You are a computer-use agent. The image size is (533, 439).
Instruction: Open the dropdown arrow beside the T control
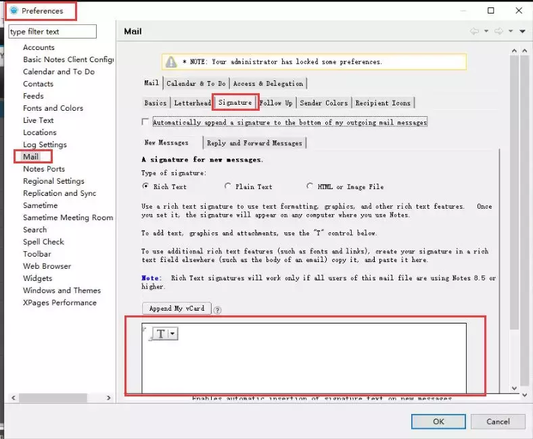pos(172,334)
